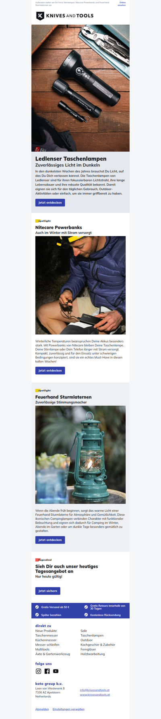Open the Online ansehen link
Image resolution: width=161 pixels, height=719 pixels.
pyautogui.click(x=122, y=4)
